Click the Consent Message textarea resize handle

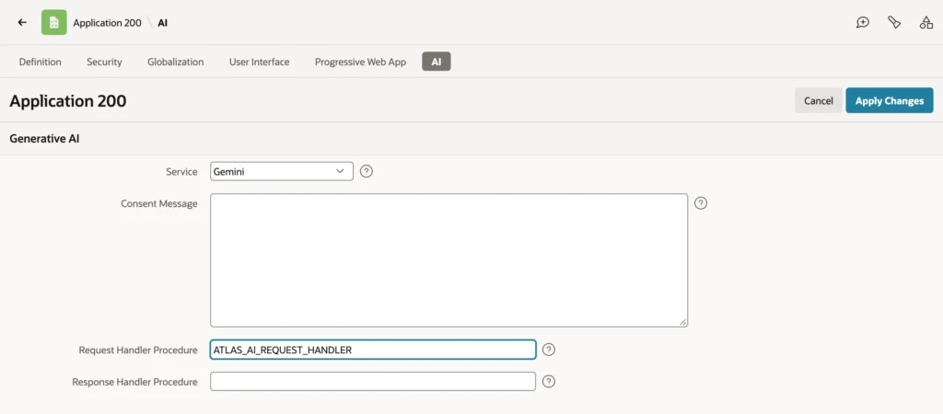[683, 323]
